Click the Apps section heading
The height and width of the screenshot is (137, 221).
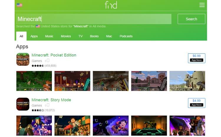point(22,47)
